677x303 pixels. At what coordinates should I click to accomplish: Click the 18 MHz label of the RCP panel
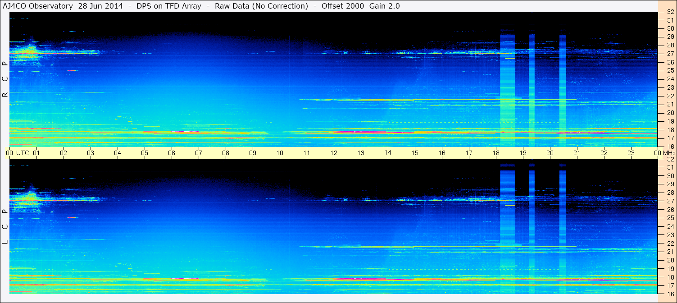[x=670, y=130]
